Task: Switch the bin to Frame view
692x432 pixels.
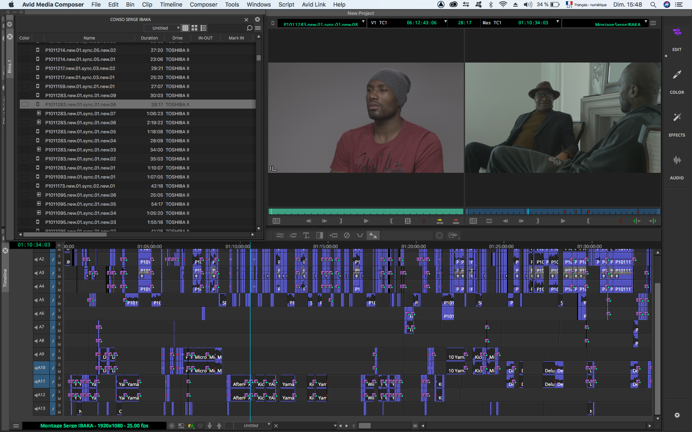Action: [x=194, y=28]
